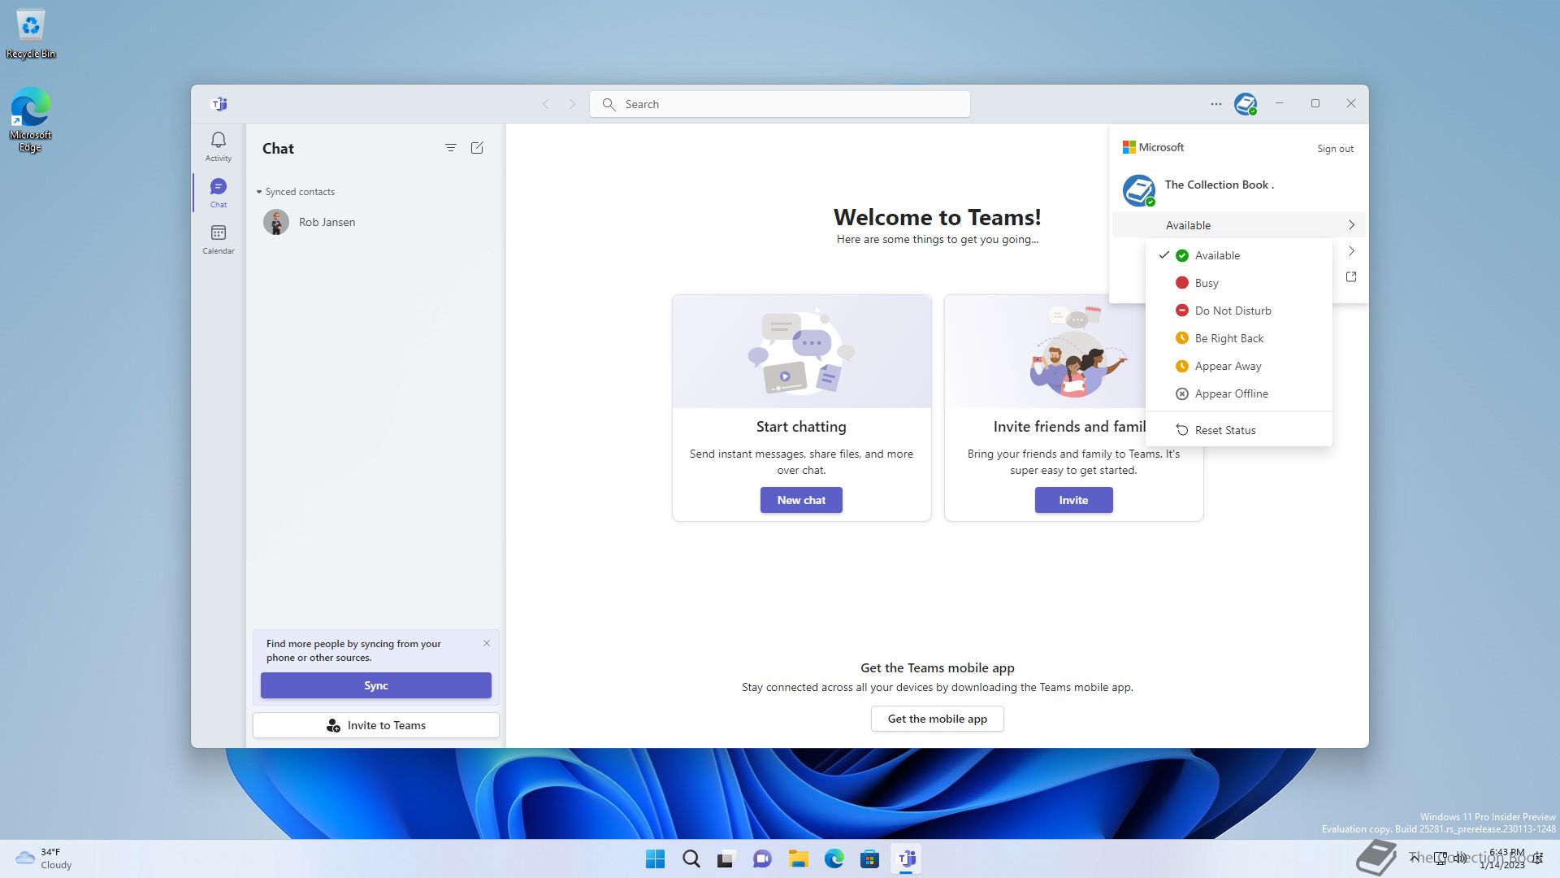Viewport: 1560px width, 878px height.
Task: Click the New chat button
Action: point(801,500)
